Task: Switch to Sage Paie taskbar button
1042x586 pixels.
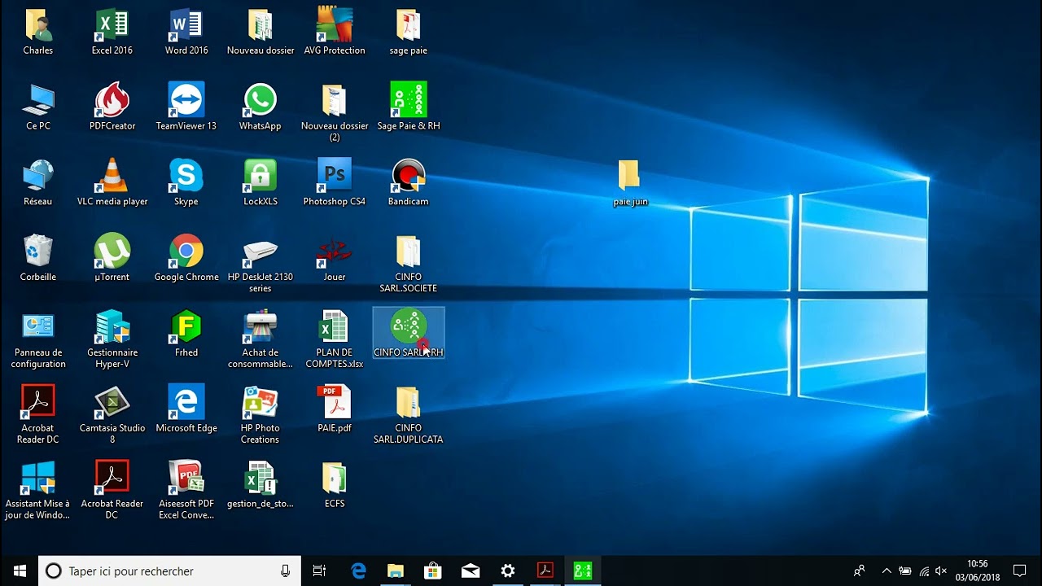Action: point(583,571)
